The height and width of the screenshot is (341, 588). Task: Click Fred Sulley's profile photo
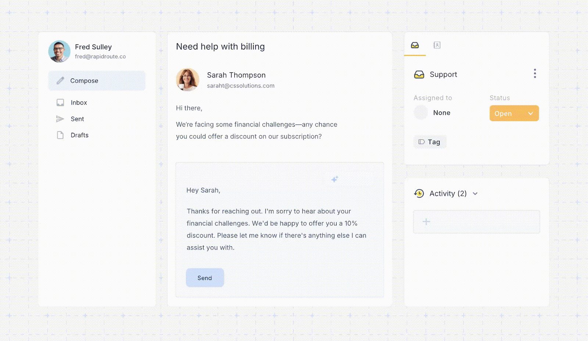click(x=59, y=51)
